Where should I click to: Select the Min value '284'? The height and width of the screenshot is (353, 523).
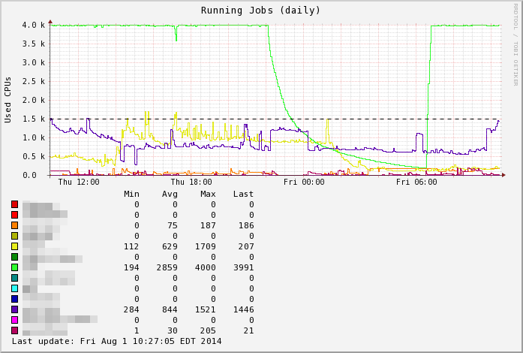(131, 309)
